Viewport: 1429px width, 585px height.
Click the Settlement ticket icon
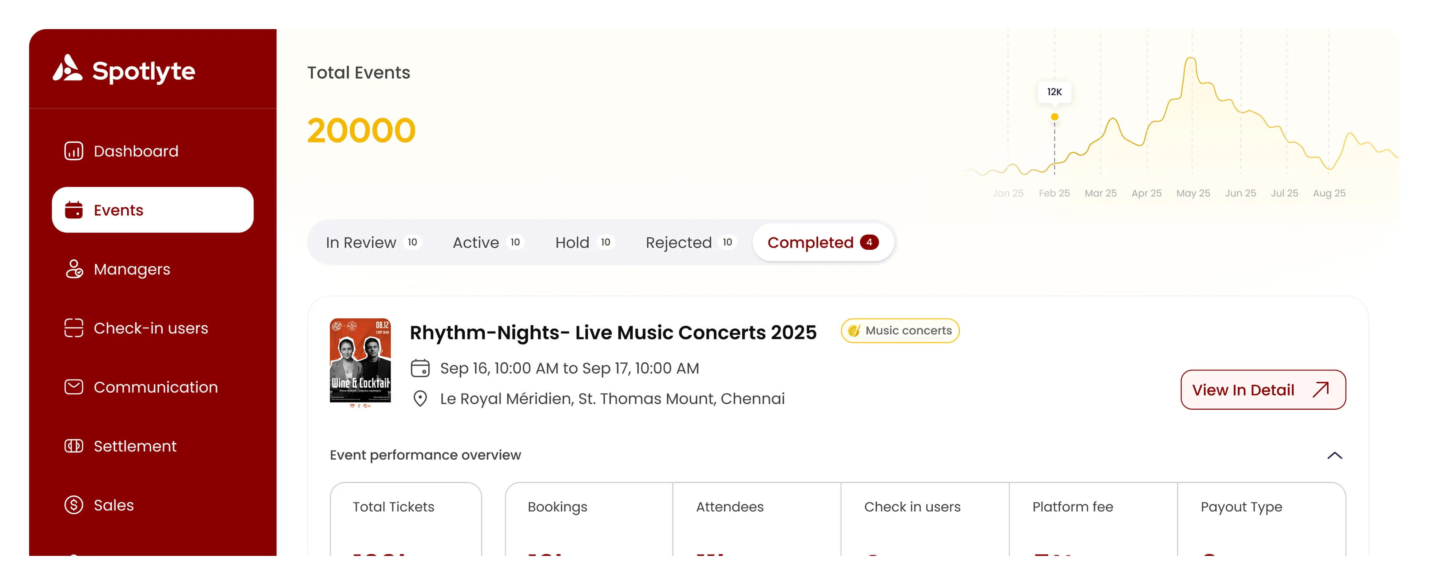pyautogui.click(x=74, y=446)
